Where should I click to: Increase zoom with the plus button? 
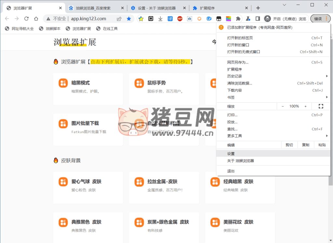click(305, 106)
